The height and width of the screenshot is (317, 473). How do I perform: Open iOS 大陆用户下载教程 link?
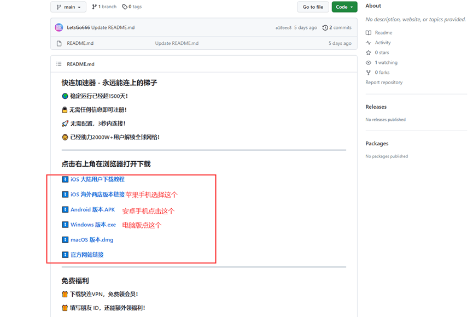click(x=97, y=179)
